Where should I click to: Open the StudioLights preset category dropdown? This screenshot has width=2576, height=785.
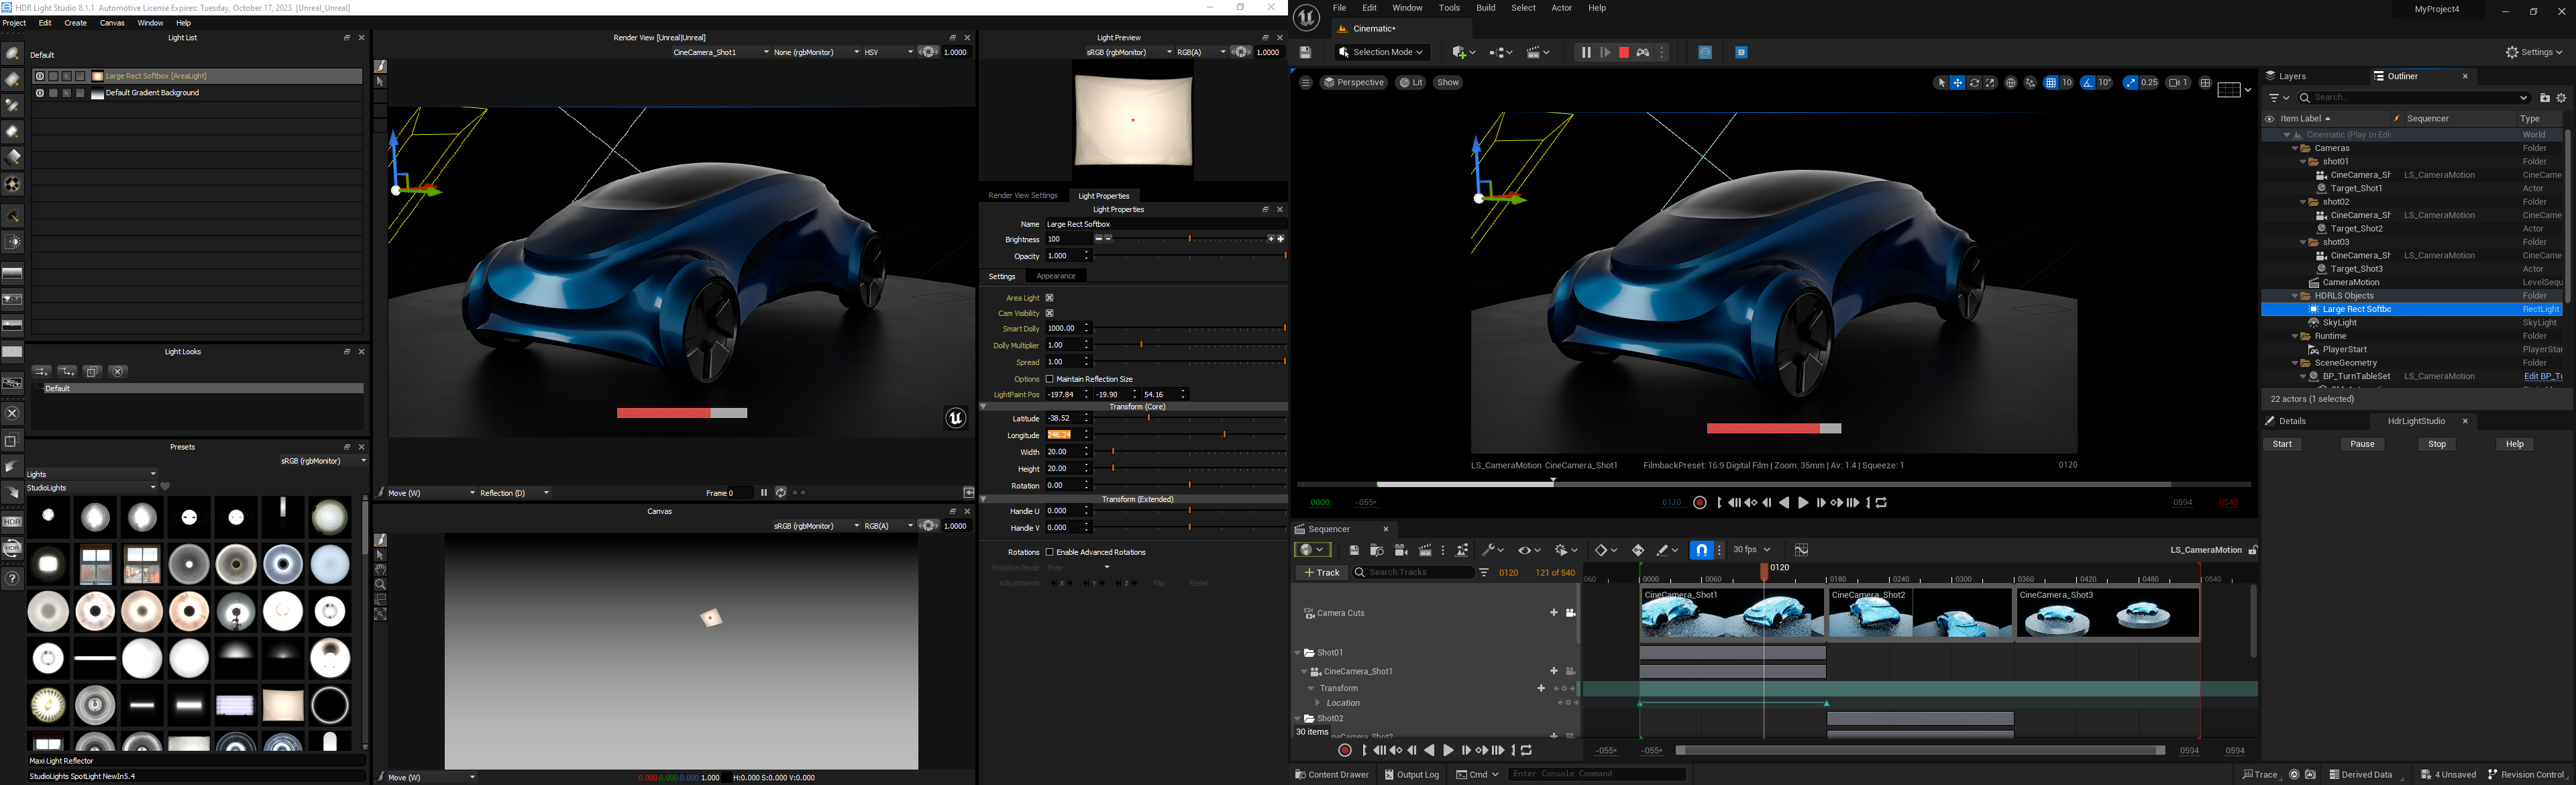pyautogui.click(x=91, y=488)
